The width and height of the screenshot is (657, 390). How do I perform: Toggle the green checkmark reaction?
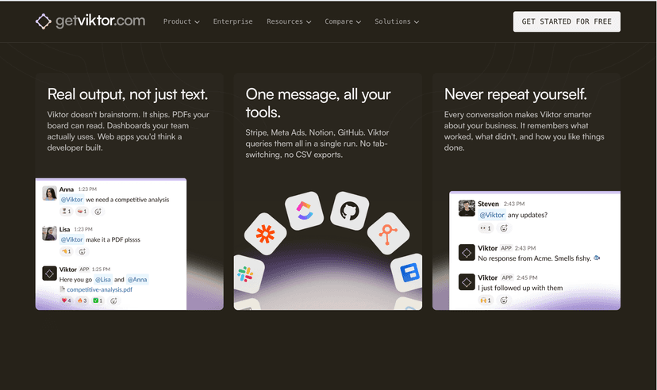click(x=98, y=300)
